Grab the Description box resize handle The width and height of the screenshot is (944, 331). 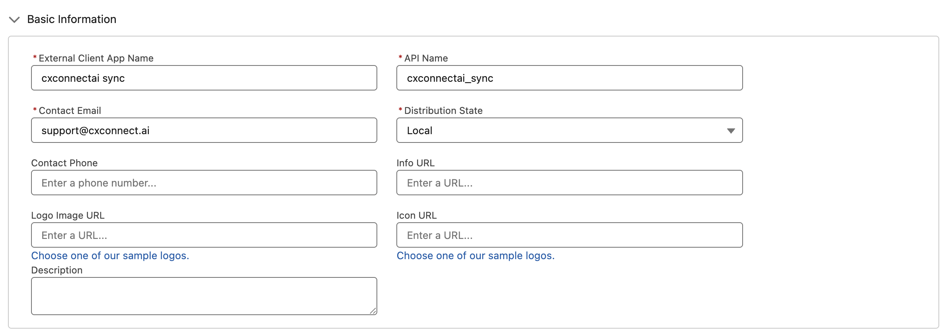[373, 311]
